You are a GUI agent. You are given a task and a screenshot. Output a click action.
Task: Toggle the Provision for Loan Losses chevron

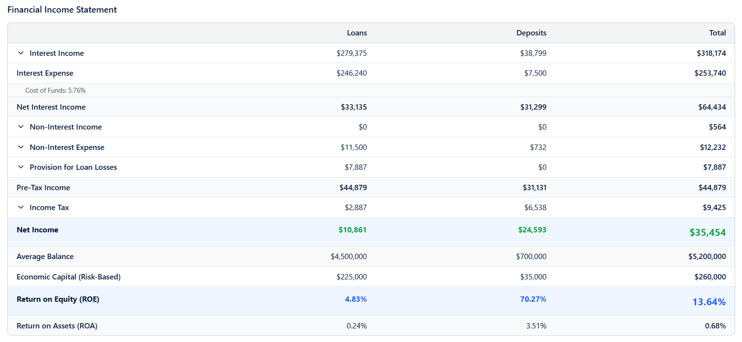pyautogui.click(x=21, y=167)
